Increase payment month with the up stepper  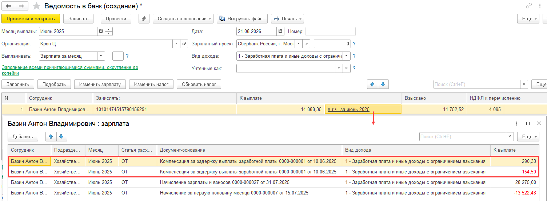pyautogui.click(x=109, y=29)
